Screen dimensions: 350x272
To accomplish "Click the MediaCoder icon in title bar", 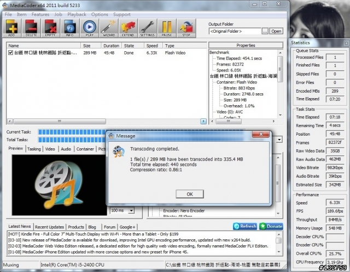I will 5,5.
